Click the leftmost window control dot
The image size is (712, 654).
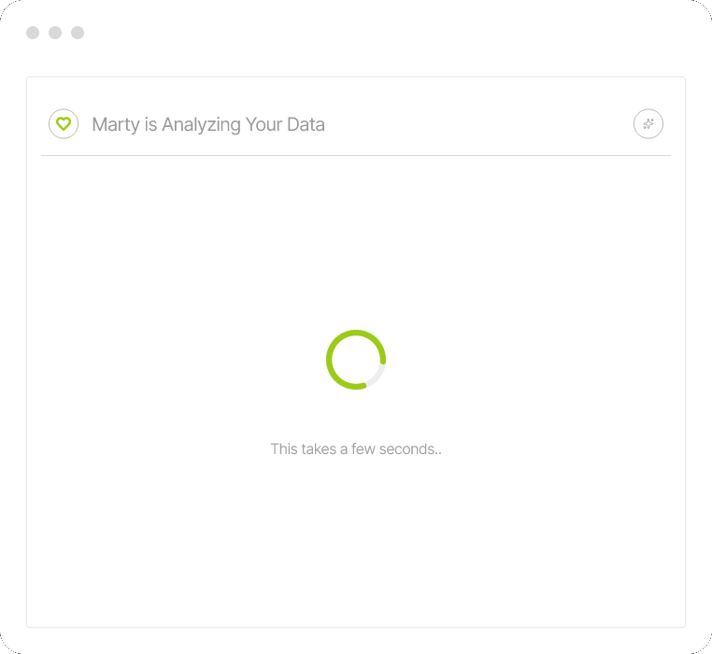(x=33, y=33)
